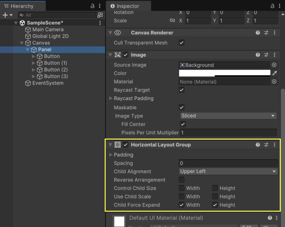Open the Image Type dropdown
The width and height of the screenshot is (285, 227).
[x=228, y=116]
